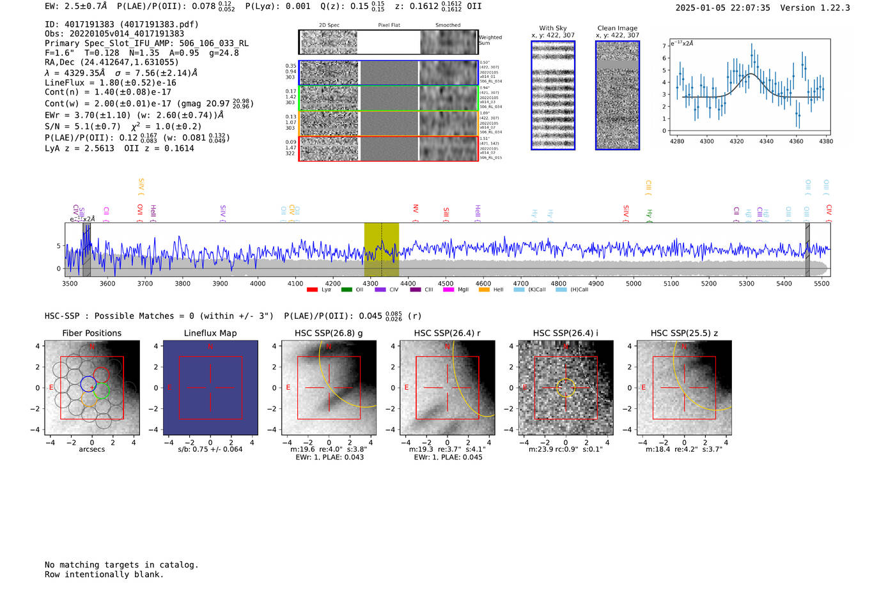Click 'No matching targets in catalog.' text
The image size is (895, 609).
[121, 565]
